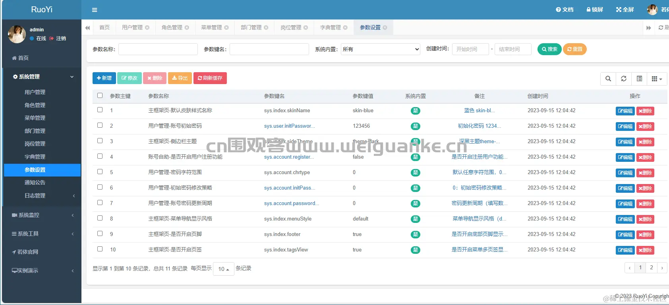
Task: Click the 开始时间 date field
Action: [x=470, y=49]
